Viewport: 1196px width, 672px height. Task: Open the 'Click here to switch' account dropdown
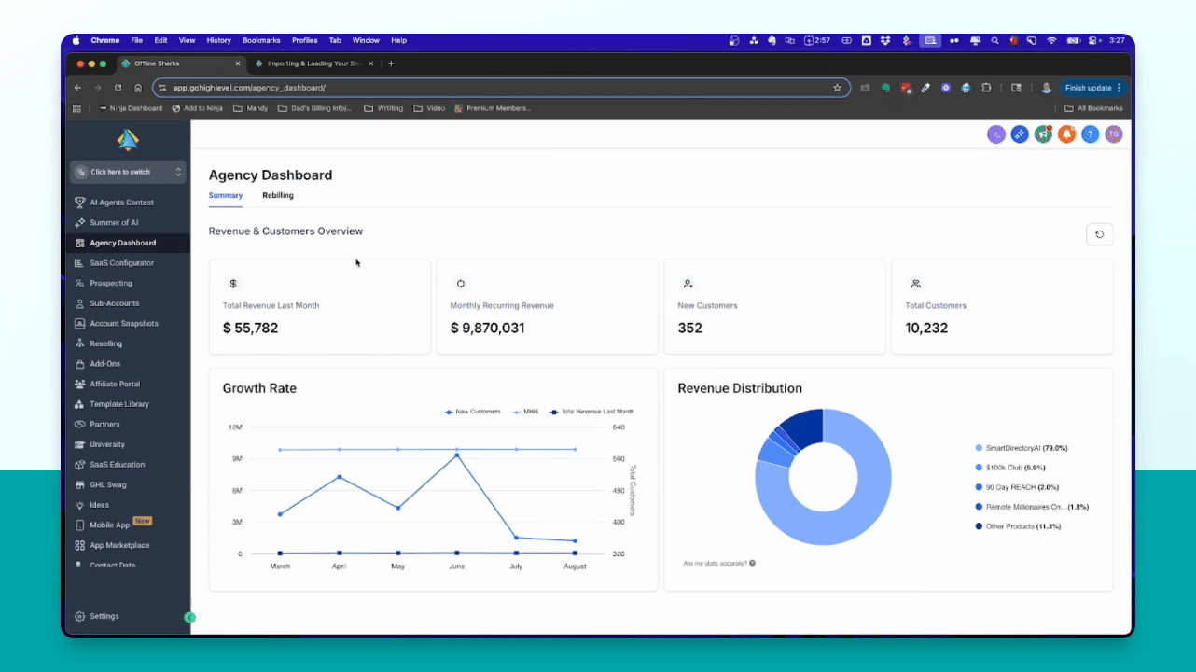click(x=128, y=172)
